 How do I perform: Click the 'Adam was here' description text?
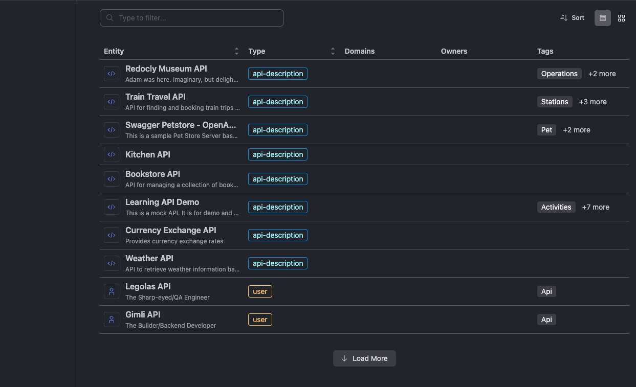(x=182, y=80)
